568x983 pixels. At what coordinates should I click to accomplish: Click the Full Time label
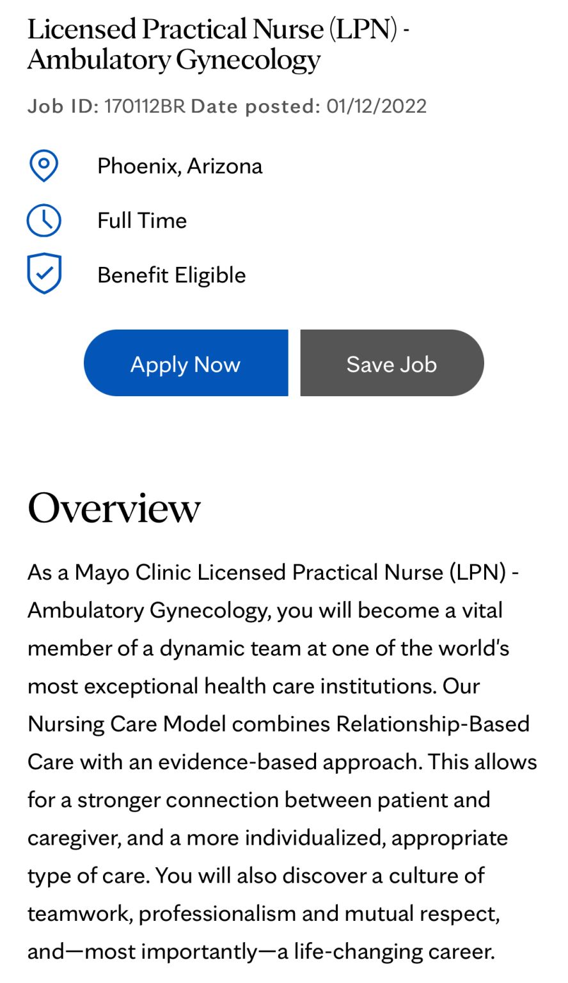click(142, 221)
